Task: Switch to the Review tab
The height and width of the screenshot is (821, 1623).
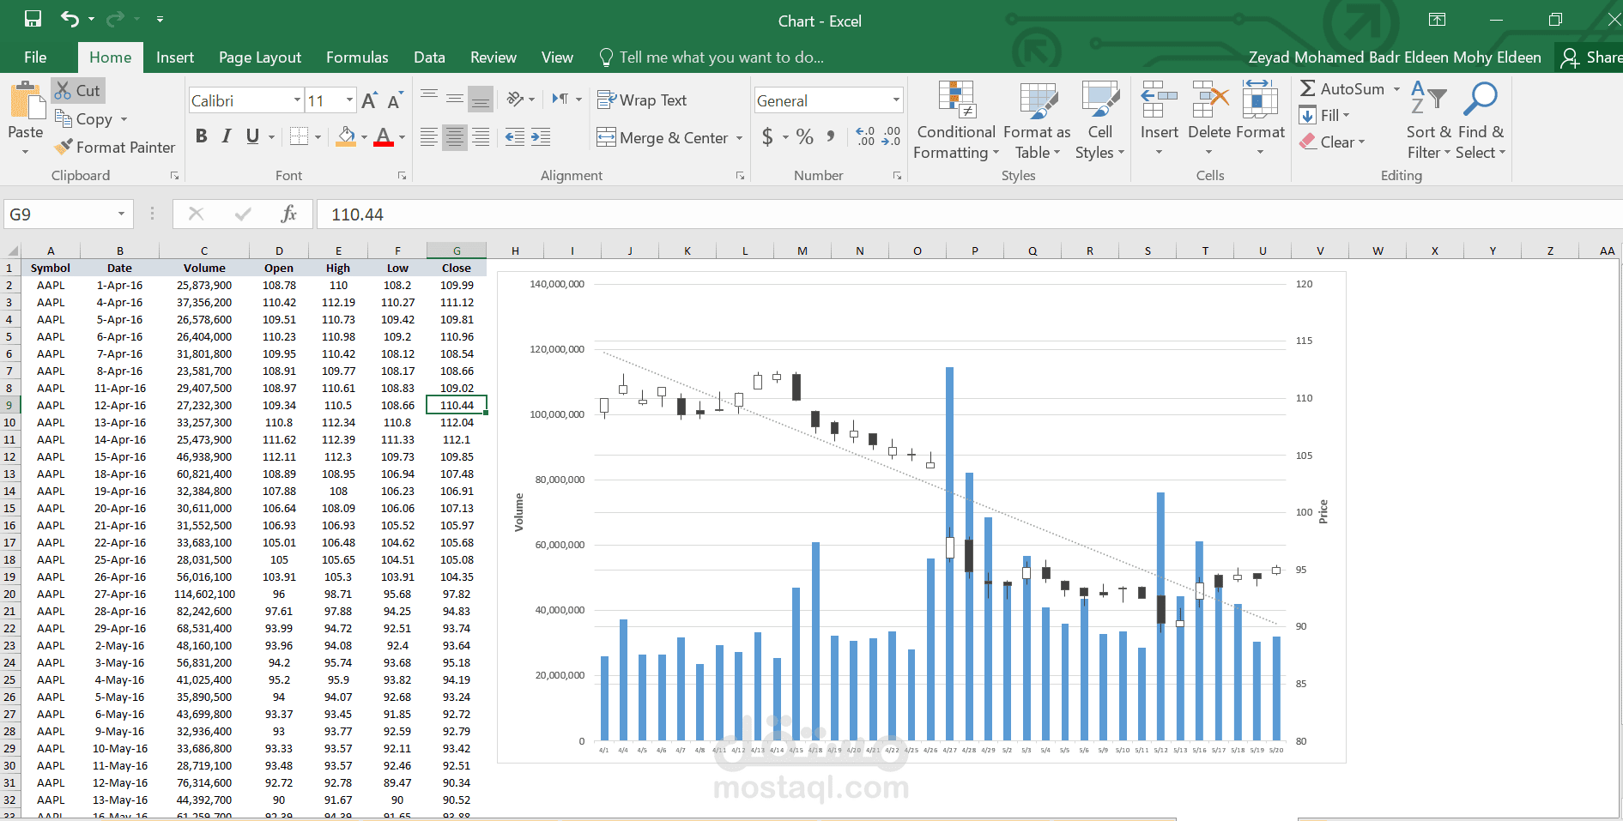Action: (494, 57)
